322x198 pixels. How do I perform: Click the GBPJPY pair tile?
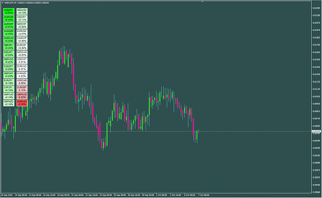coord(9,46)
